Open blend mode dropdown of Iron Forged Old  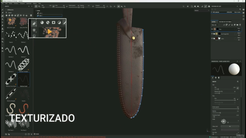pyautogui.click(x=239, y=33)
